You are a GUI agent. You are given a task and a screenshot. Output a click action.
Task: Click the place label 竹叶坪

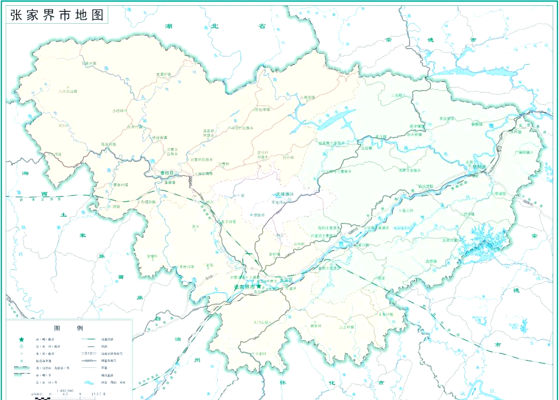tap(288, 158)
